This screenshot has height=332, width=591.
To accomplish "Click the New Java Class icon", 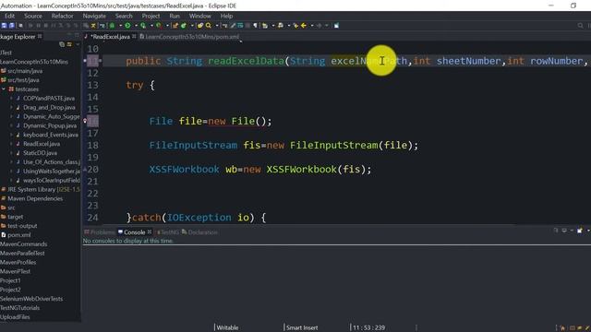I will point(184,26).
